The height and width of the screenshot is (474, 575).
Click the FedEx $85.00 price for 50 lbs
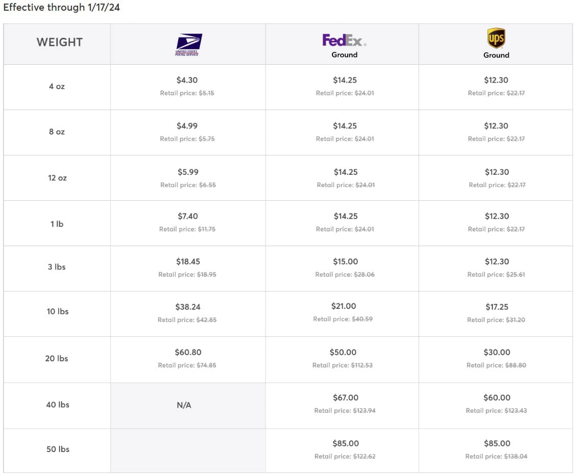point(346,443)
